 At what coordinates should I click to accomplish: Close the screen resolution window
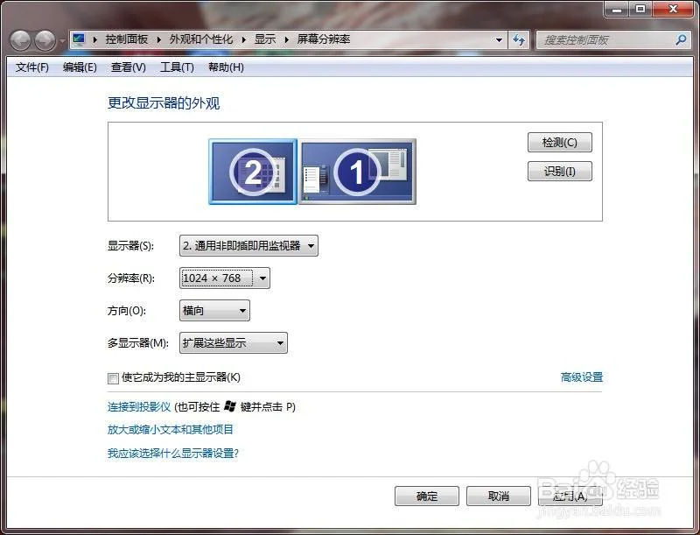click(674, 9)
